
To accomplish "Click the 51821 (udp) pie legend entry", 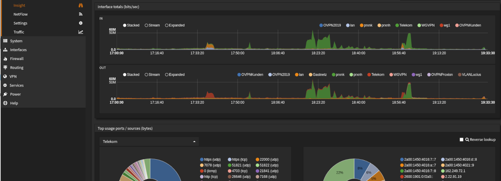I will (239, 165).
